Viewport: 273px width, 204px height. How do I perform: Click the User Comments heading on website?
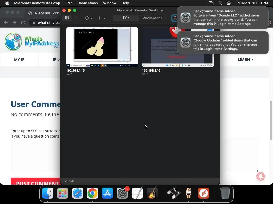click(x=35, y=104)
